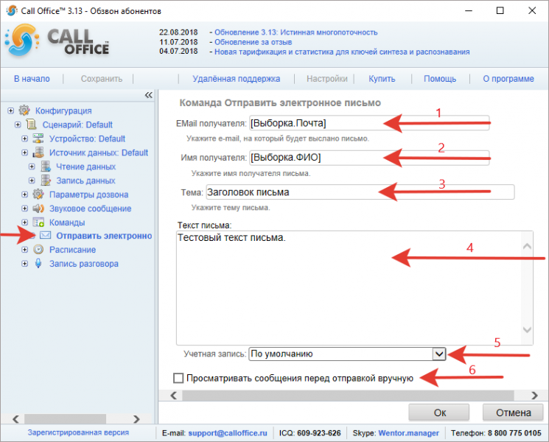The height and width of the screenshot is (442, 549).
Task: Click the envelope icon for Отправить электронно
Action: point(46,235)
